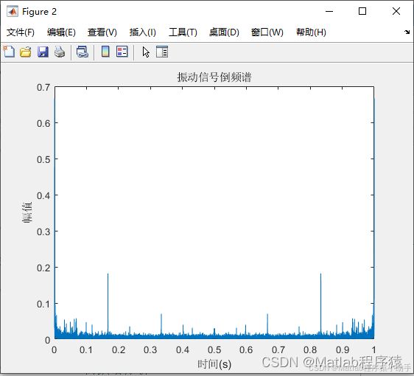Open the 帮助(H) menu

[311, 32]
